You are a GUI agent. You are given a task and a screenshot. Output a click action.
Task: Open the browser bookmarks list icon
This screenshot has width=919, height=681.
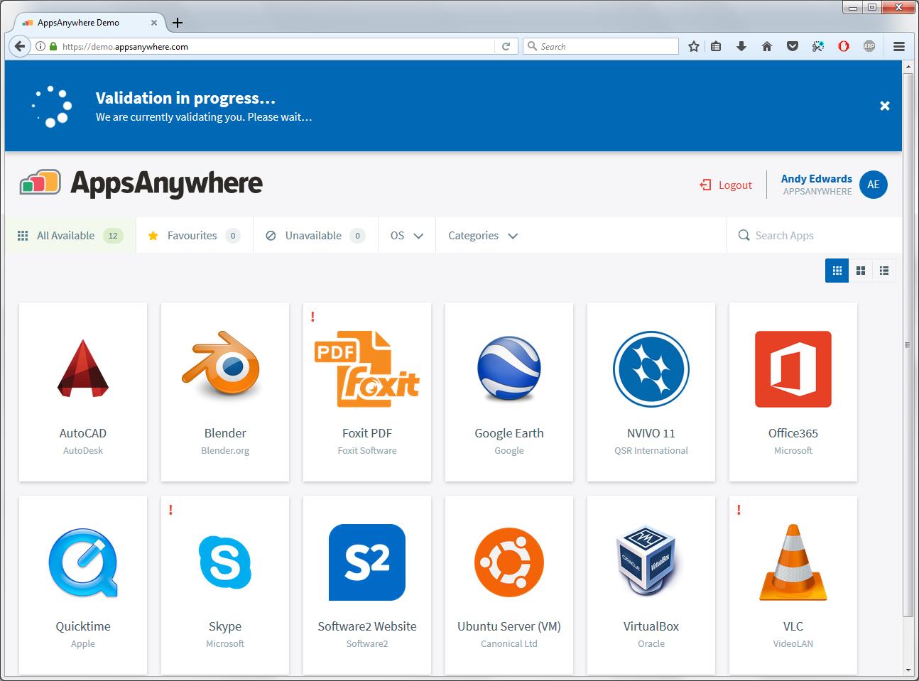tap(716, 46)
